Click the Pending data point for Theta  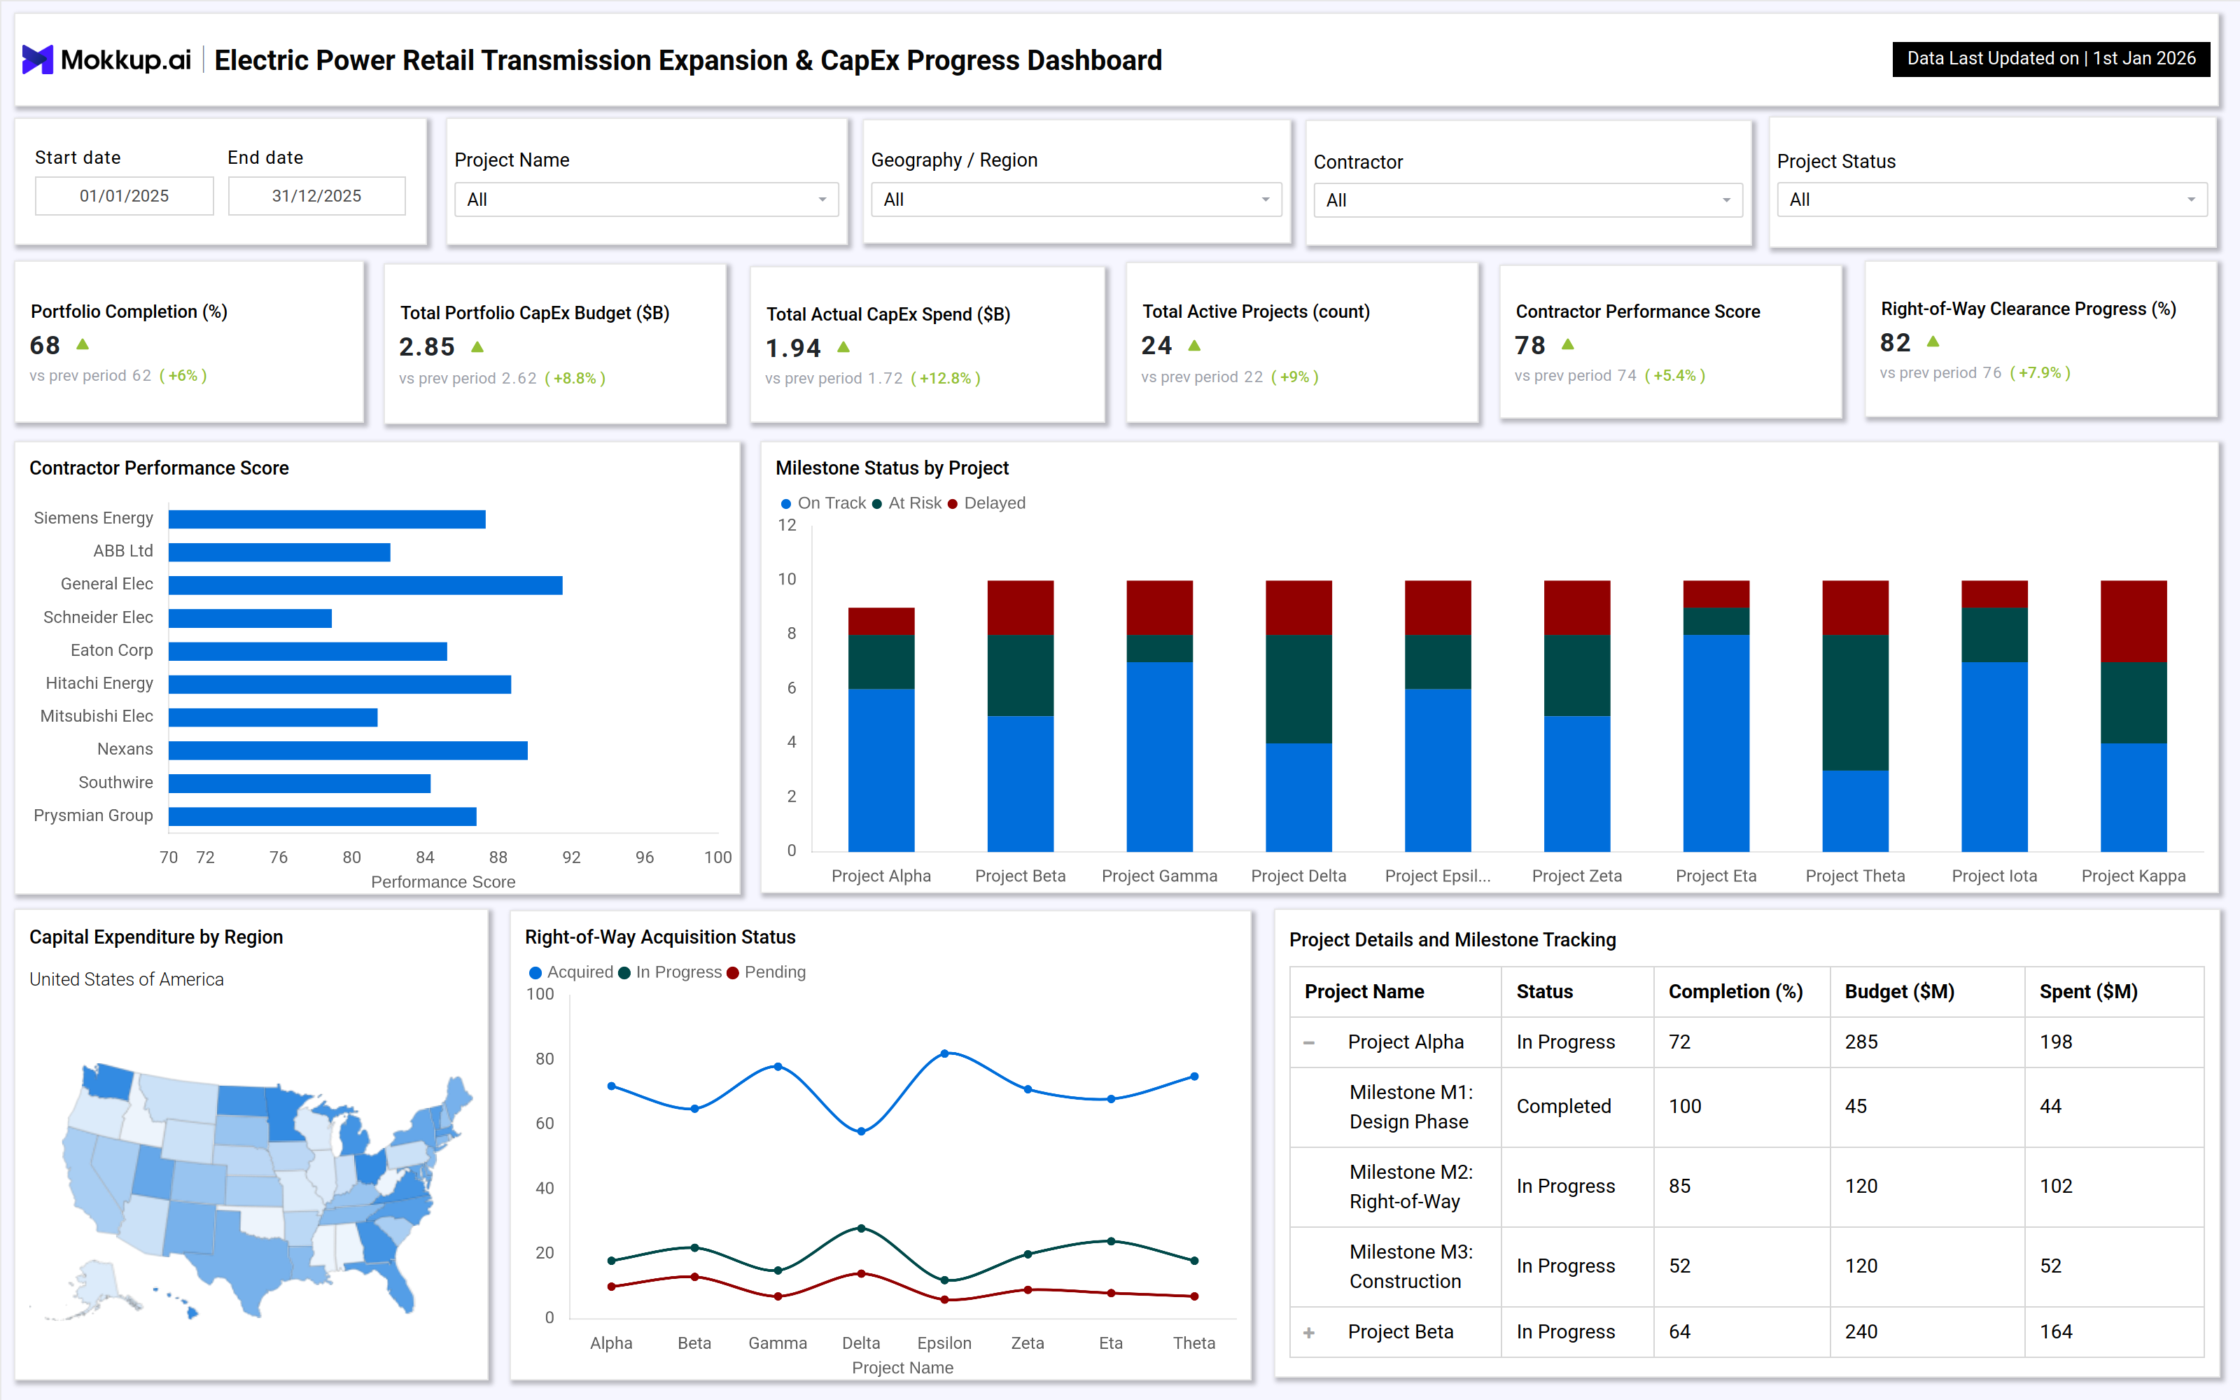point(1194,1296)
